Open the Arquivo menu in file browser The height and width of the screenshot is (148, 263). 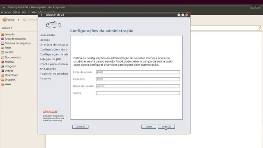click(x=6, y=12)
